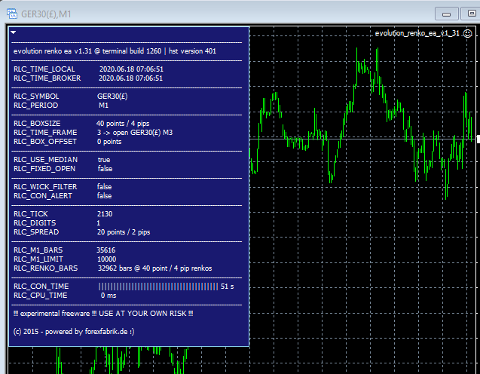Click the horizontal price line at the chart's right edge
480x374 pixels.
pyautogui.click(x=364, y=139)
